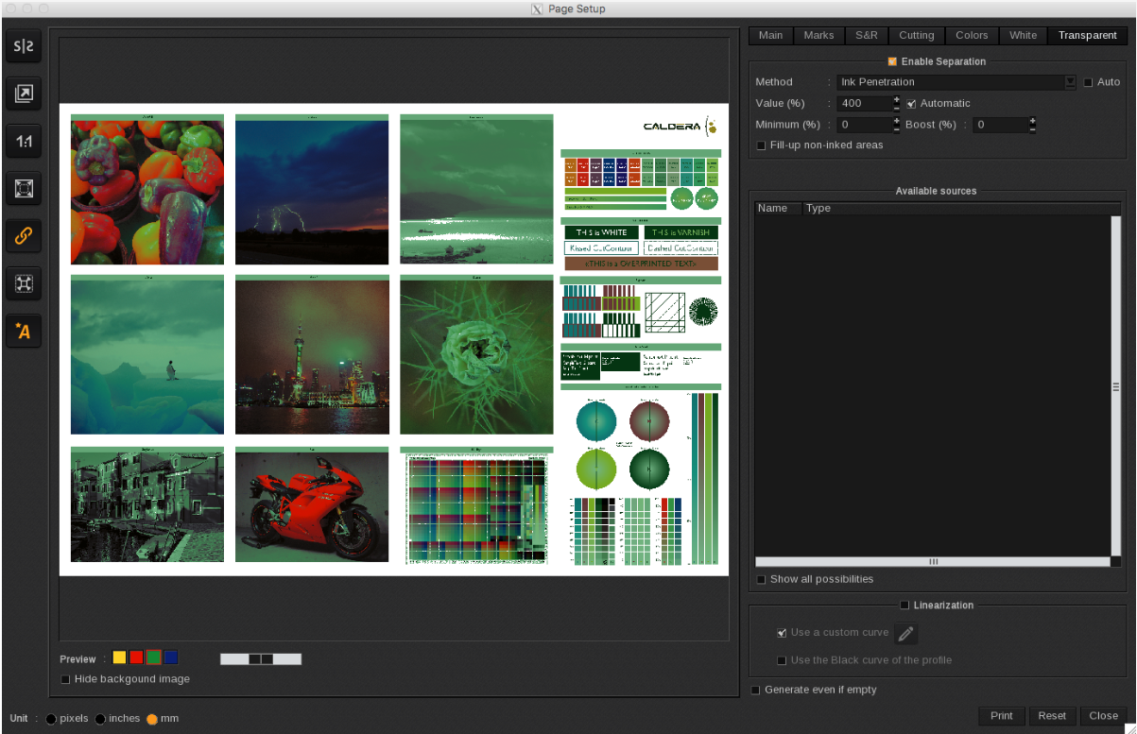
Task: Select the yellow preview color swatch
Action: [119, 657]
